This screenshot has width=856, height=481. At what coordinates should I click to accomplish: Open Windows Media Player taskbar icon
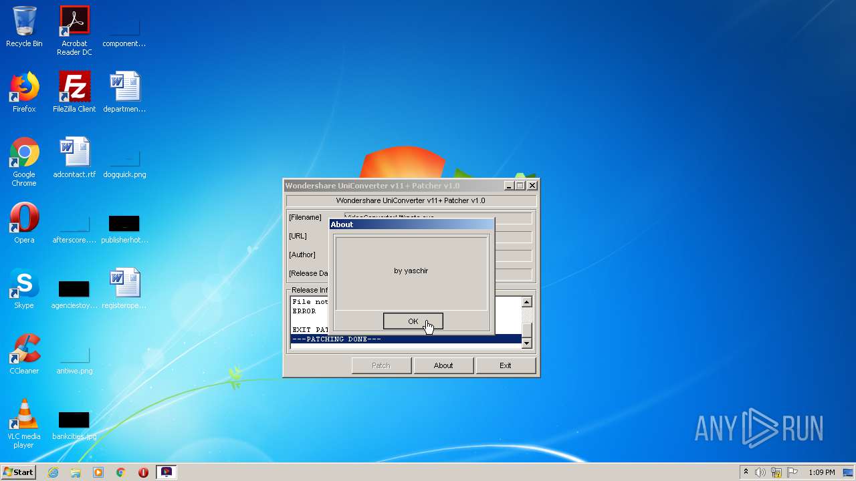click(98, 472)
